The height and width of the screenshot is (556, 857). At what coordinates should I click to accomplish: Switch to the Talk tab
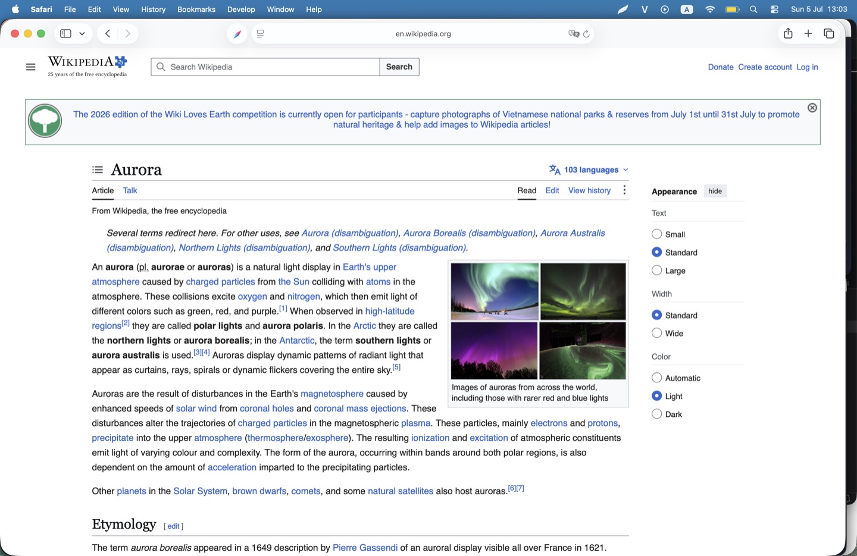pos(130,190)
